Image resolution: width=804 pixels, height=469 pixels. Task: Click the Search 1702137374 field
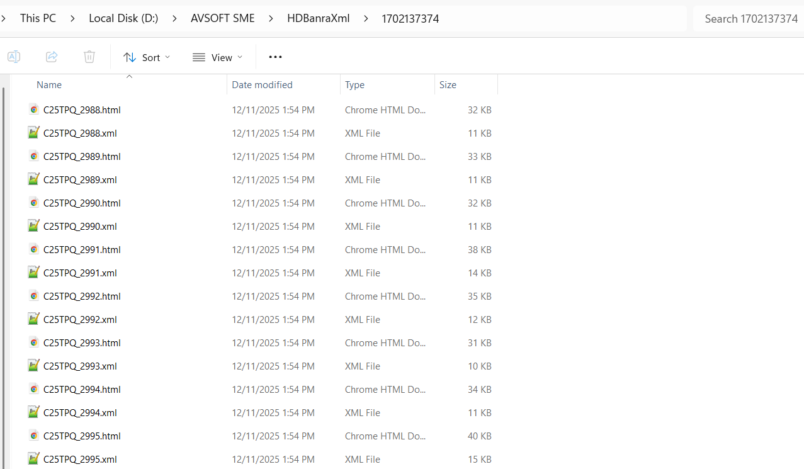[x=749, y=19]
